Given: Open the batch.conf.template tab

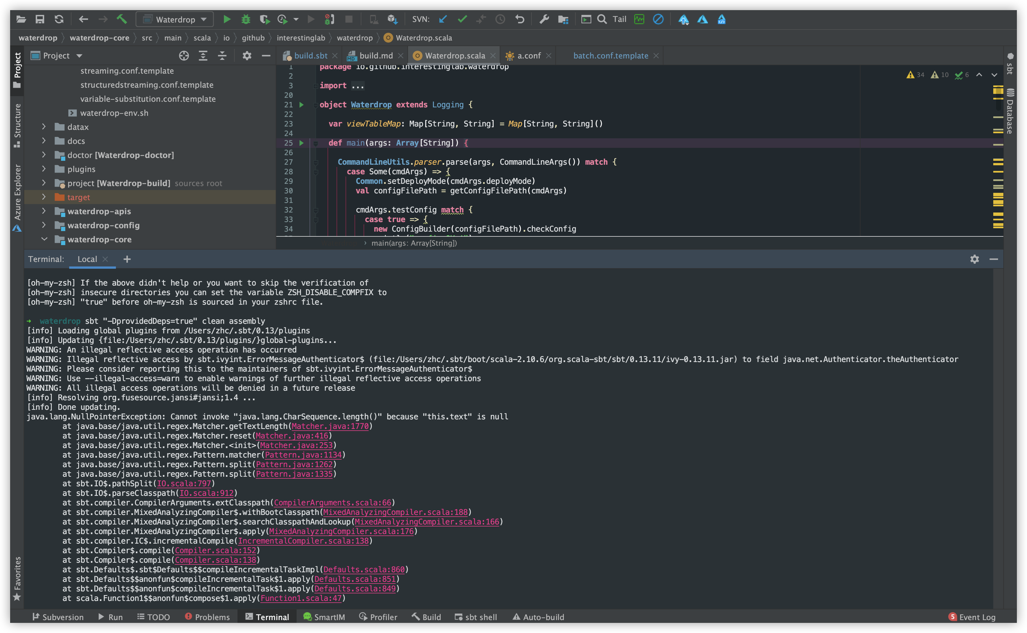Looking at the screenshot, I should tap(610, 56).
